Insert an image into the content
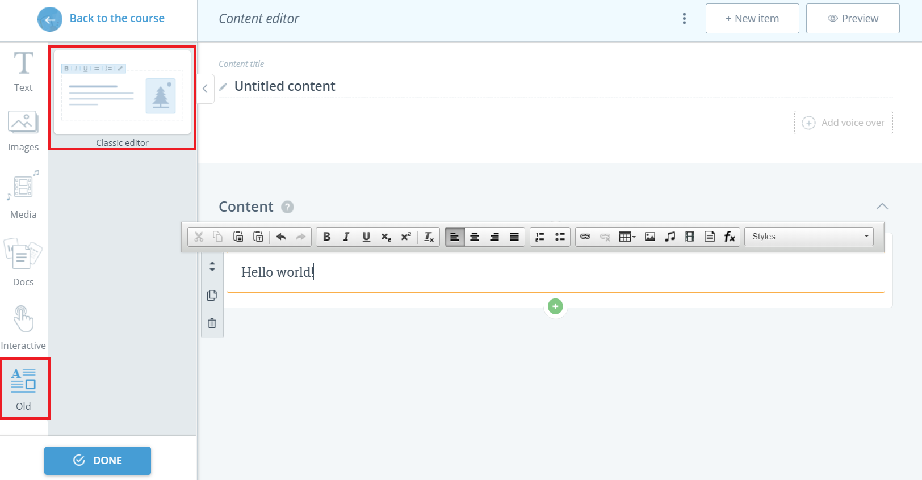922x480 pixels. point(650,237)
